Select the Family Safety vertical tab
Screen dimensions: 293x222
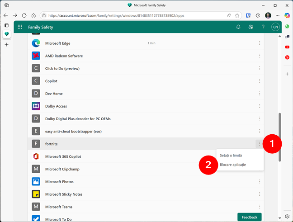click(6, 34)
